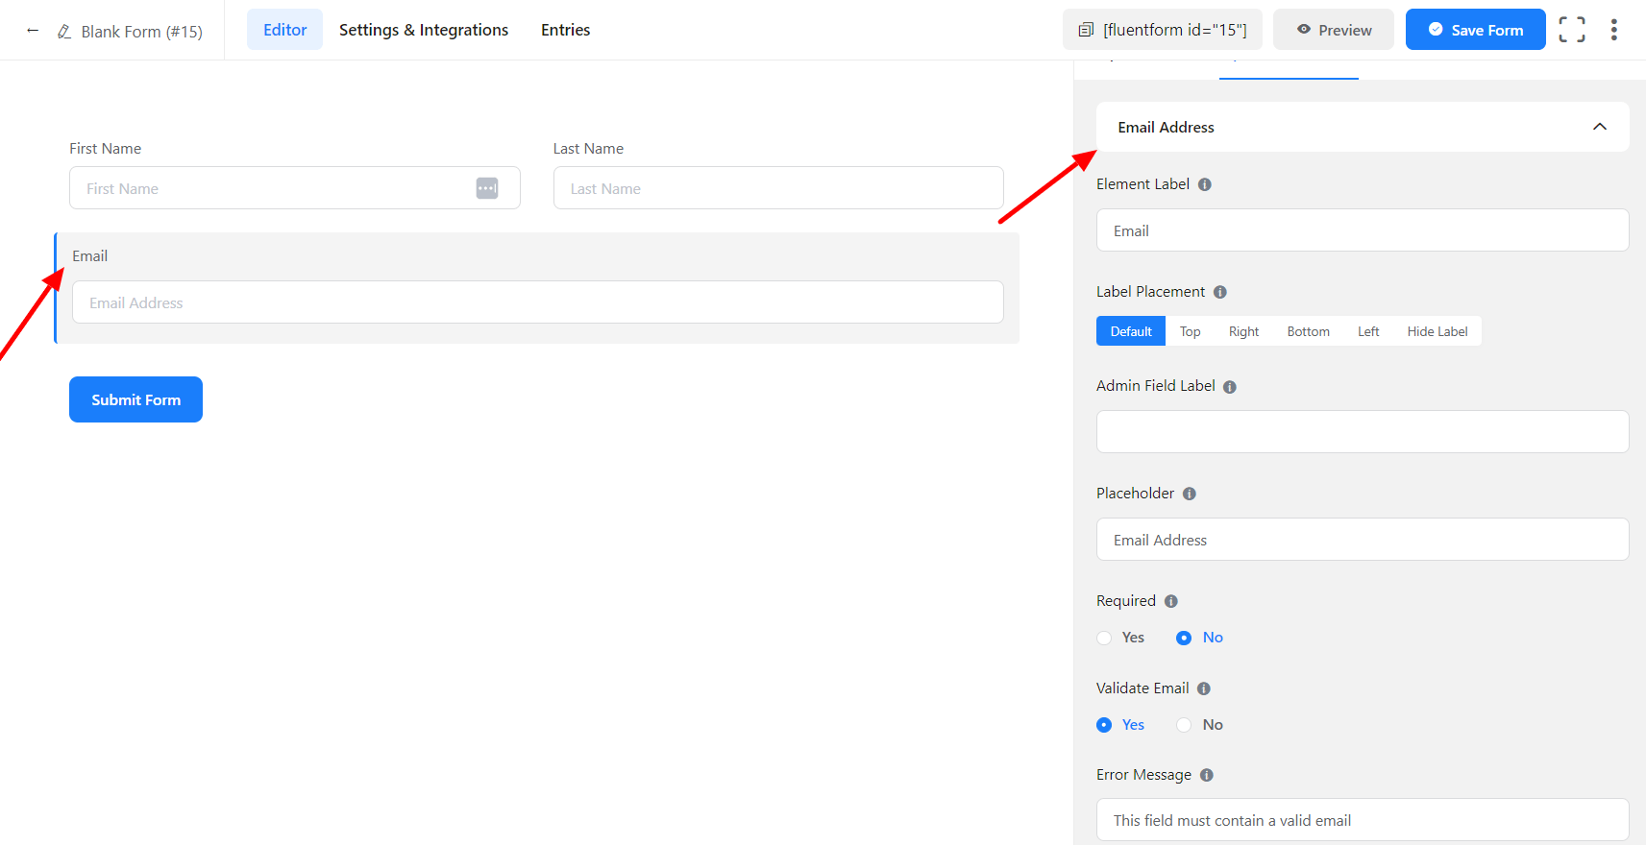Click the Admin Field Label input box
Image resolution: width=1646 pixels, height=845 pixels.
coord(1362,432)
